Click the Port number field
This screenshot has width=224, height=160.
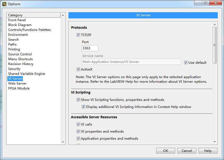point(90,48)
